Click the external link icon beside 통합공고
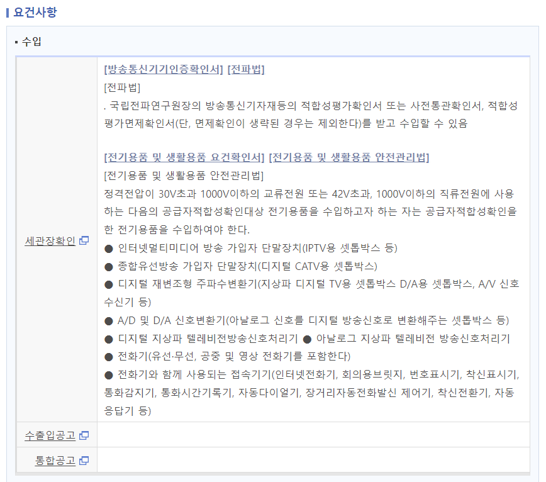546x482 pixels. click(84, 461)
